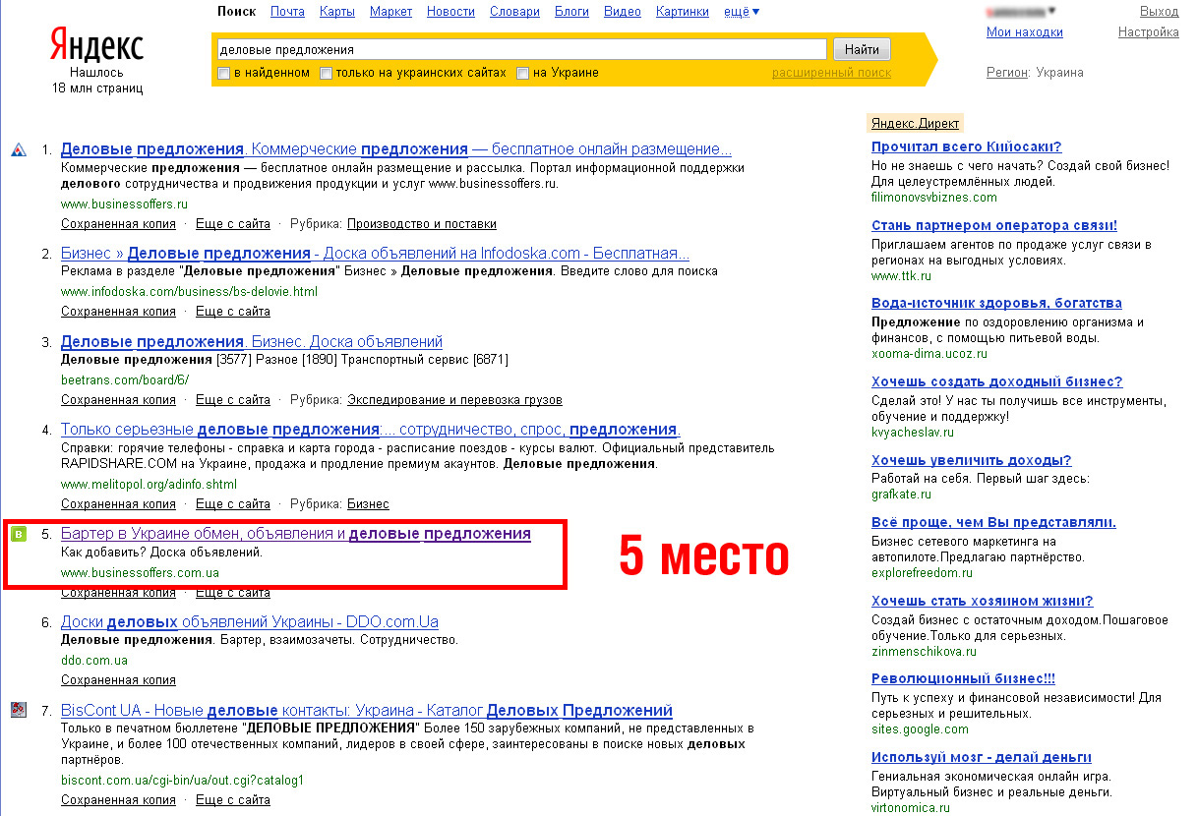Open result 1 'Деловые предложения. Коммерческие предложения' title
The height and width of the screenshot is (816, 1198).
click(396, 149)
